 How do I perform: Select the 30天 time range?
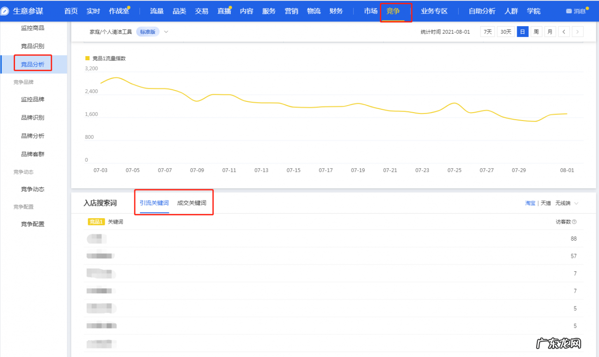[505, 32]
